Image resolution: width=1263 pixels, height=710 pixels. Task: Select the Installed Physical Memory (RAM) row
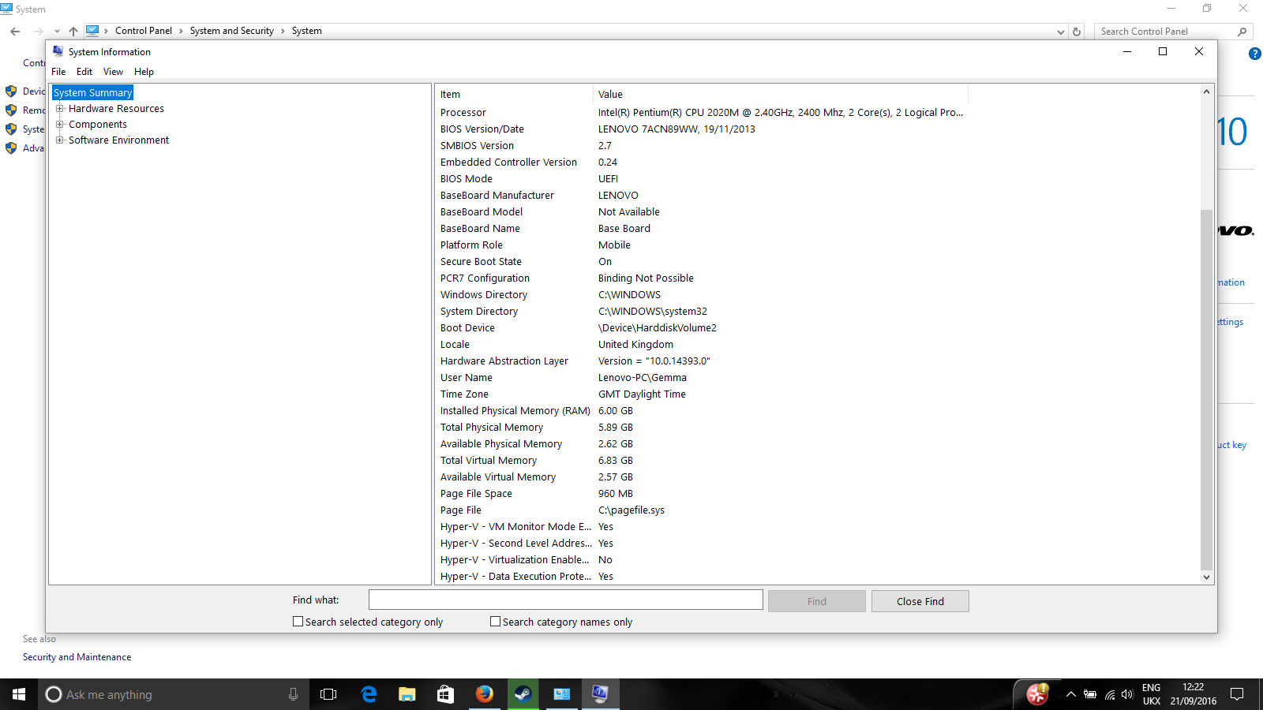coord(702,411)
